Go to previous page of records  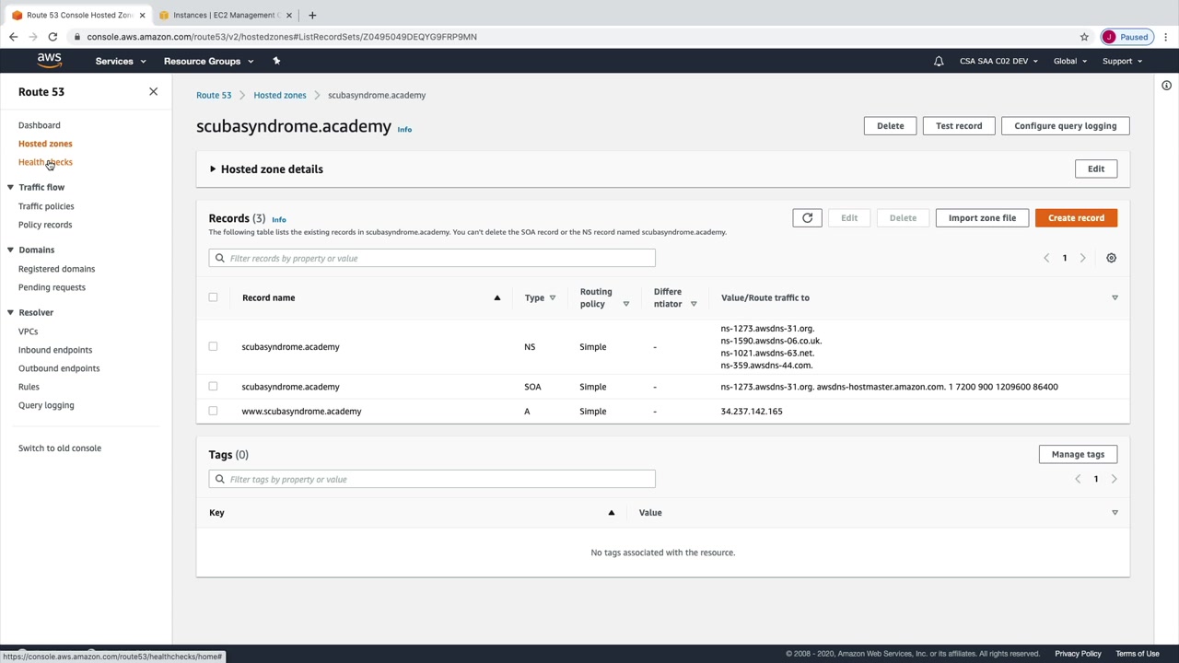coord(1046,258)
